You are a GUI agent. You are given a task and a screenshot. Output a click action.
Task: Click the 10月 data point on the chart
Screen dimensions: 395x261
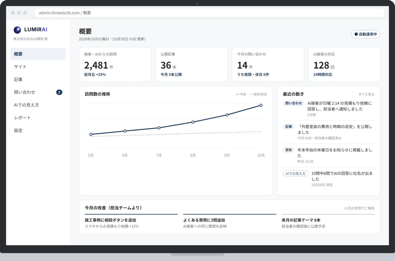[x=261, y=105]
